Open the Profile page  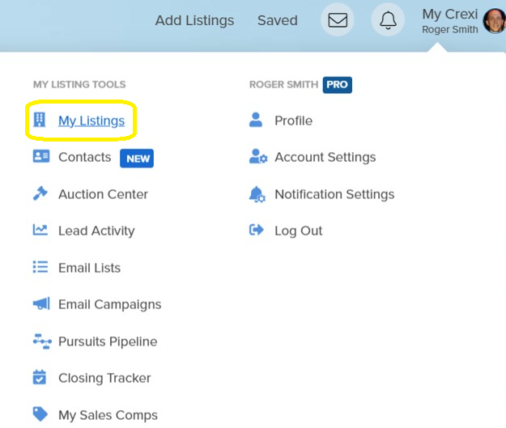293,121
